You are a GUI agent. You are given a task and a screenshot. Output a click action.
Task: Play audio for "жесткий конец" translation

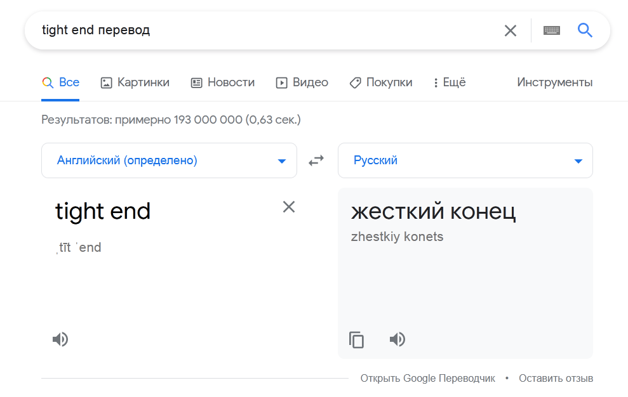pos(397,339)
